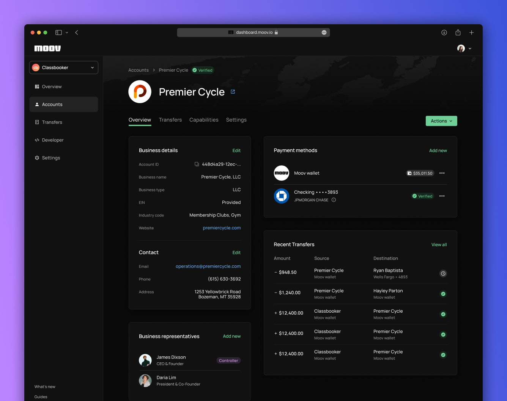Select the Hayley Parton transfer destination
This screenshot has width=507, height=401.
[x=388, y=294]
